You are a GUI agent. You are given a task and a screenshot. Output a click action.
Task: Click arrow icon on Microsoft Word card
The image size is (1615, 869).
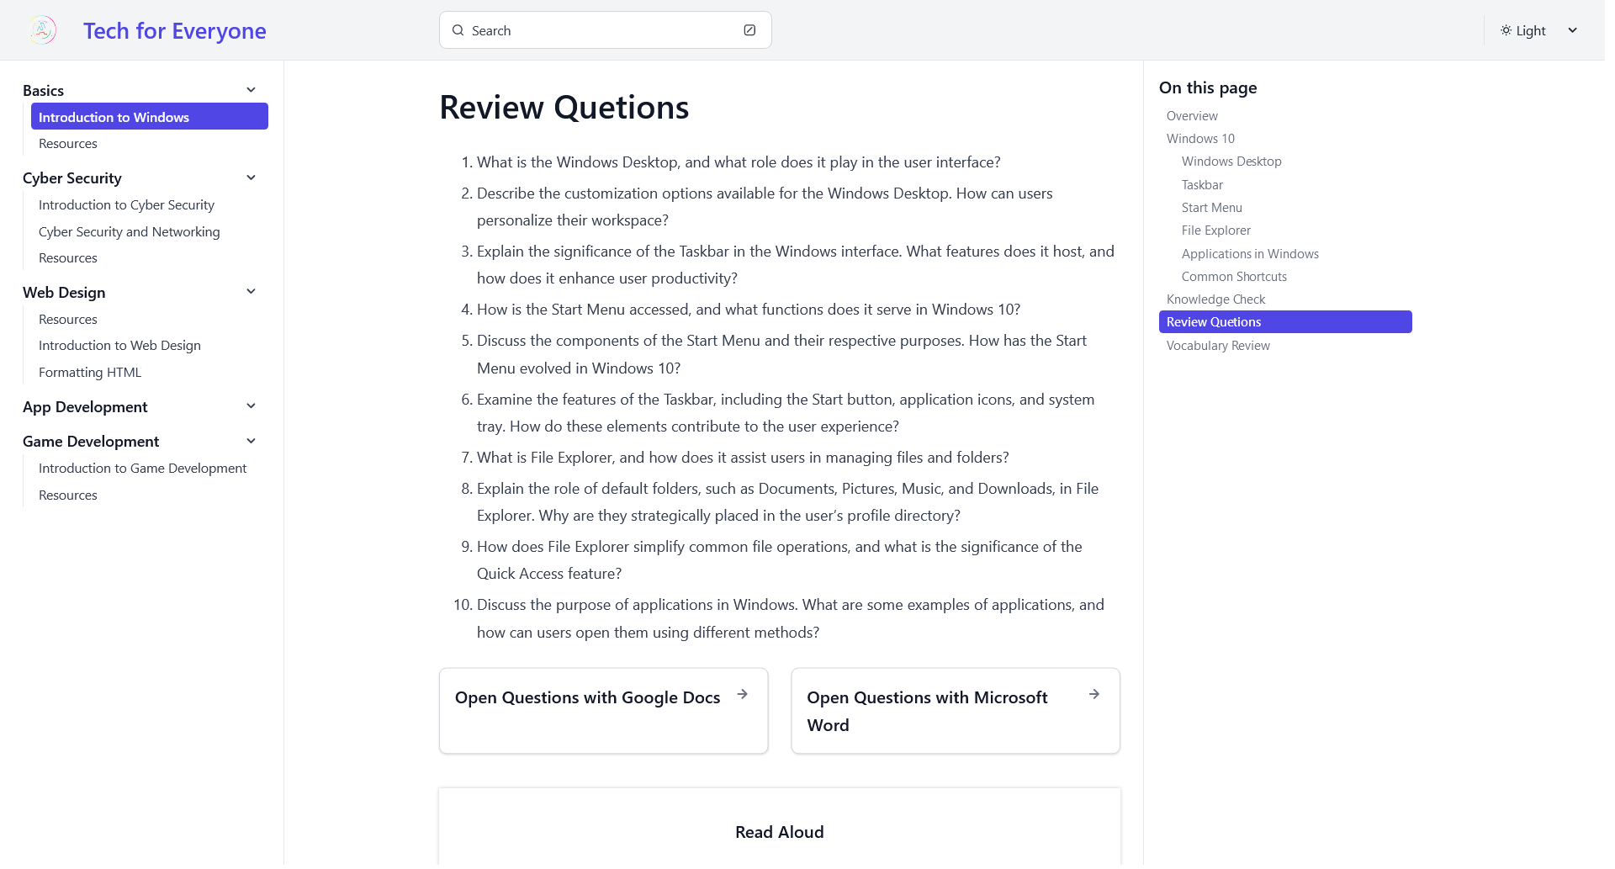tap(1094, 694)
